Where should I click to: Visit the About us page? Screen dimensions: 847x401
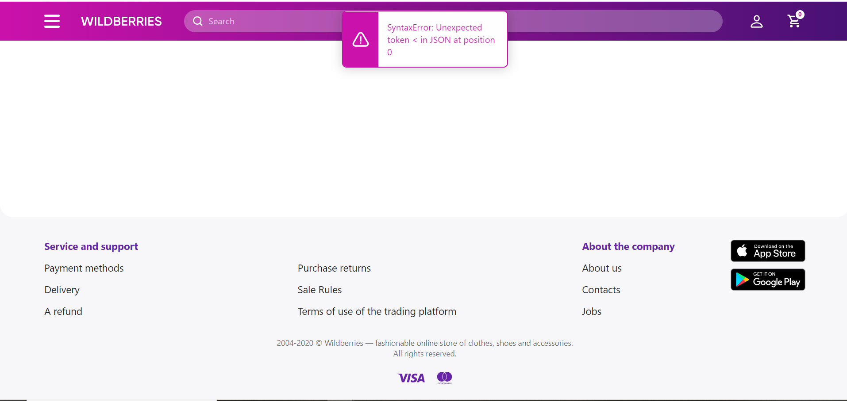click(x=601, y=268)
